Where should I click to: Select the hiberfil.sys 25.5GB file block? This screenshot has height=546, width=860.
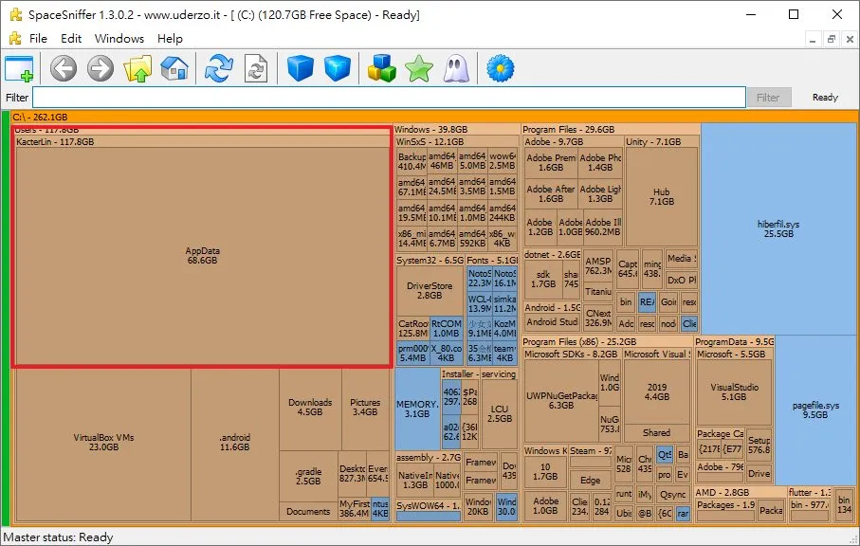click(778, 228)
